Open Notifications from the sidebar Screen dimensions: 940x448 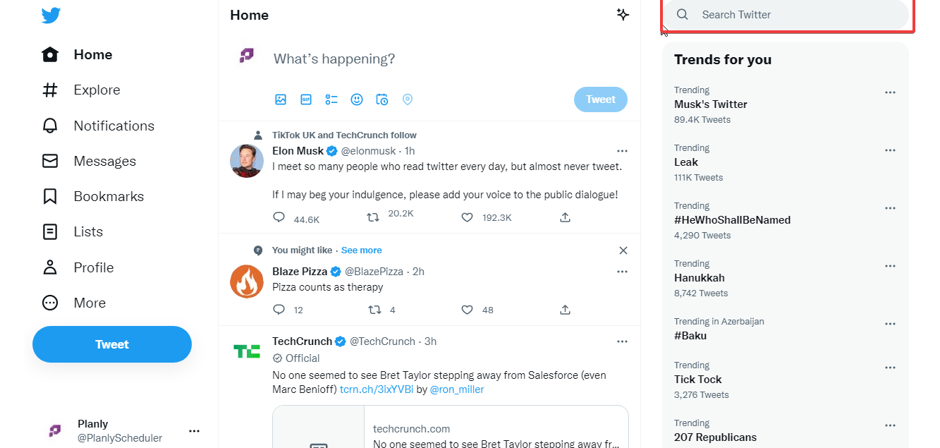coord(114,126)
